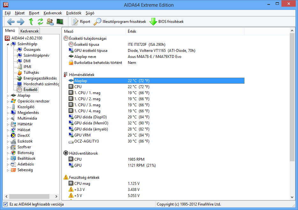Click the Hálózat network icon
The height and width of the screenshot is (210, 298).
tap(13, 130)
